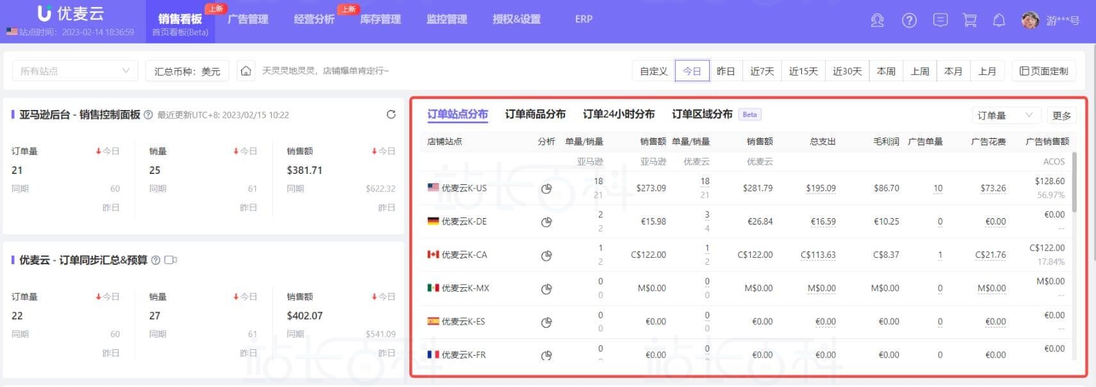Open the 库存管理 menu
1096x387 pixels.
pyautogui.click(x=380, y=19)
